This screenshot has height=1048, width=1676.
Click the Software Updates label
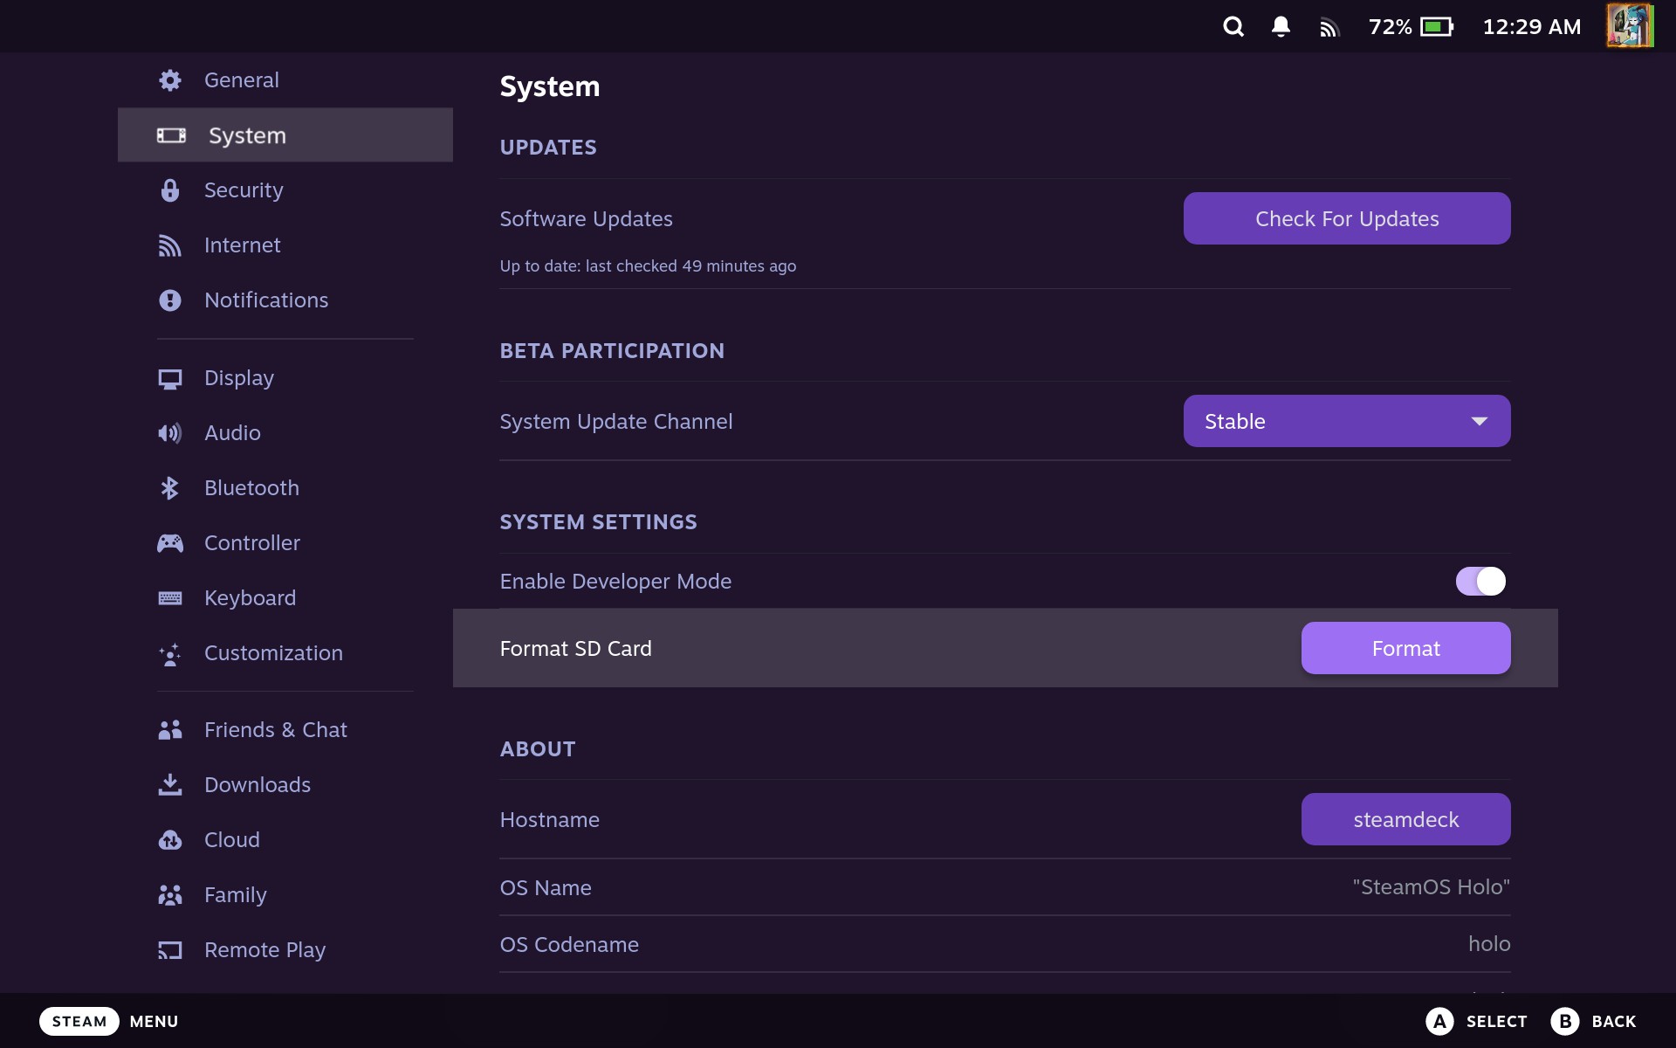[x=586, y=219]
